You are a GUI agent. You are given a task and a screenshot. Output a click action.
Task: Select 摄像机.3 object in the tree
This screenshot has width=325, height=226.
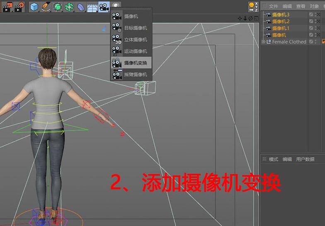(281, 15)
